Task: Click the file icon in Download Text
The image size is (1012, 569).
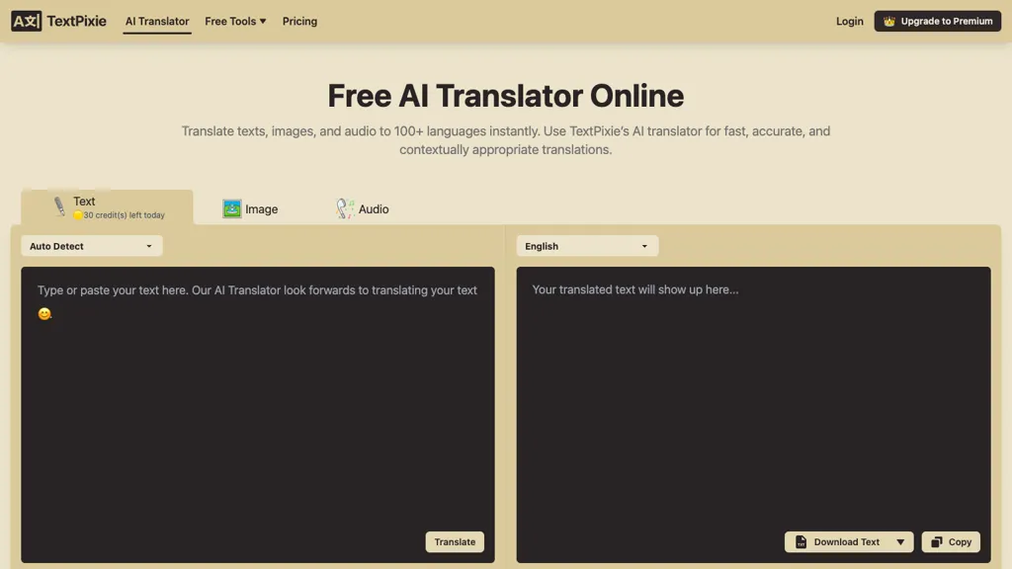Action: point(801,541)
